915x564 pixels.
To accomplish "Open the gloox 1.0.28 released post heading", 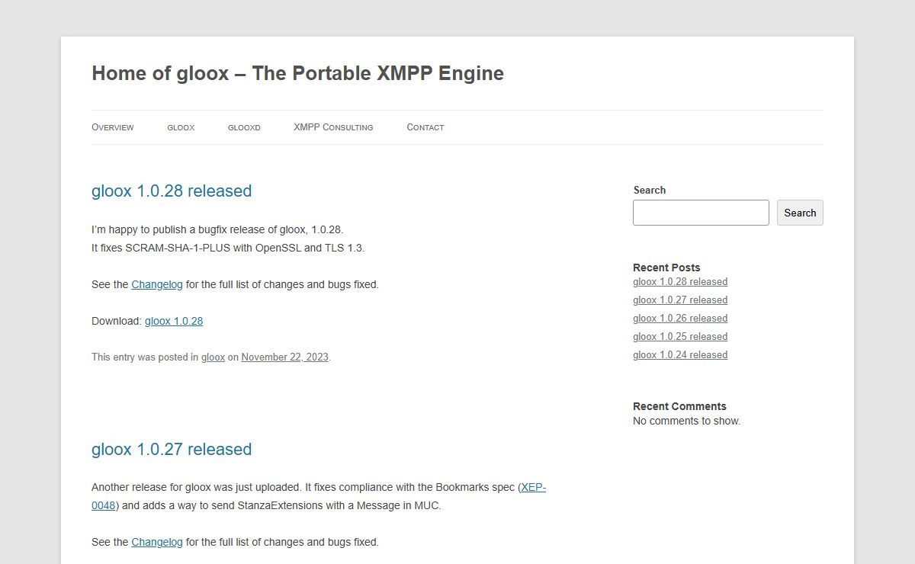I will [172, 191].
